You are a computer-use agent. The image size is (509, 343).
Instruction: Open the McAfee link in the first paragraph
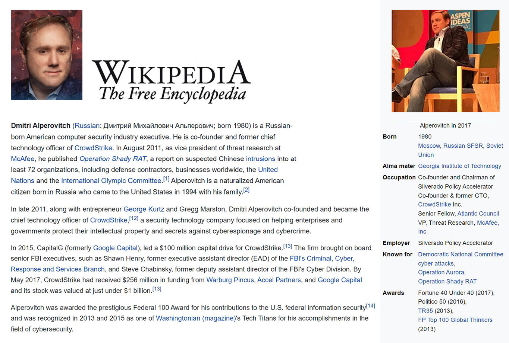pyautogui.click(x=22, y=159)
